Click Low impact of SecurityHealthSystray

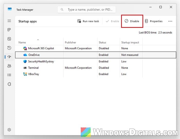pyautogui.click(x=124, y=61)
